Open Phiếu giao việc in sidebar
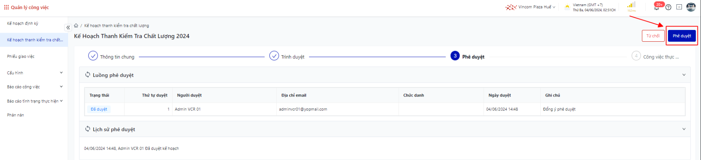This screenshot has height=160, width=701. pos(21,56)
